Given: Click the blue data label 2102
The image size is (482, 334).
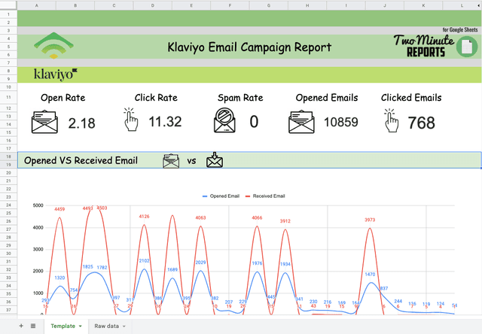Looking at the screenshot, I should [x=144, y=260].
